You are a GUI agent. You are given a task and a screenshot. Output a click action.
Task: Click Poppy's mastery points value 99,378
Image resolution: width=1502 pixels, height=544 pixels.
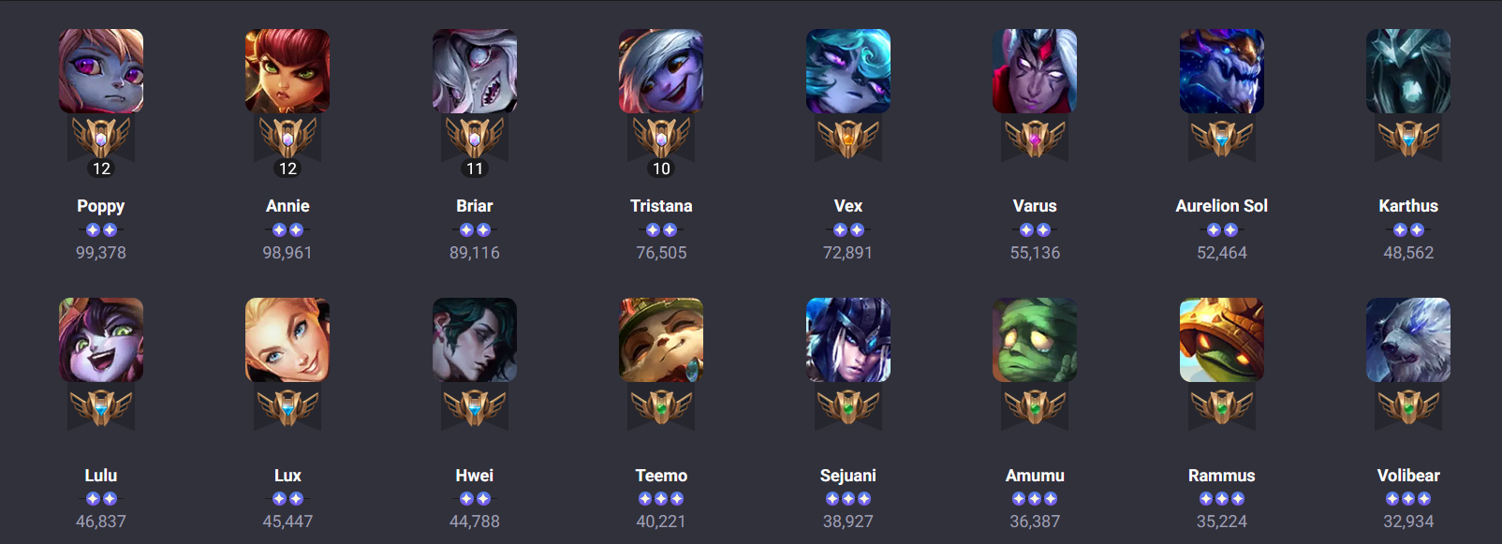point(101,253)
